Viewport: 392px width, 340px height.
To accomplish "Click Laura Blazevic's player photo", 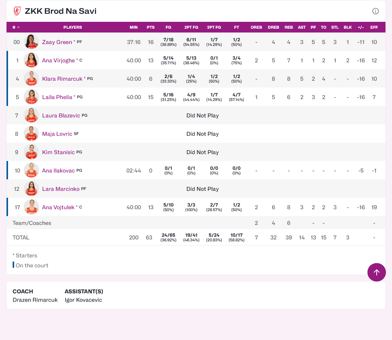I will tap(31, 115).
